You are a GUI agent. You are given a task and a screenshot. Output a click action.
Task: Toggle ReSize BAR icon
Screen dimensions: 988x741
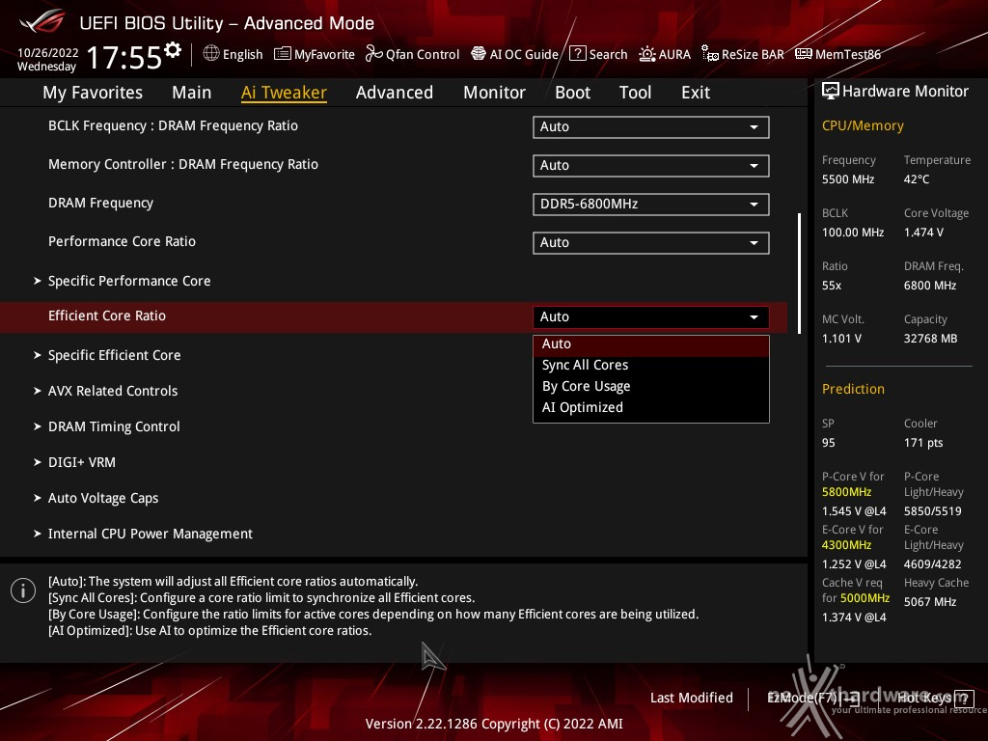click(709, 54)
